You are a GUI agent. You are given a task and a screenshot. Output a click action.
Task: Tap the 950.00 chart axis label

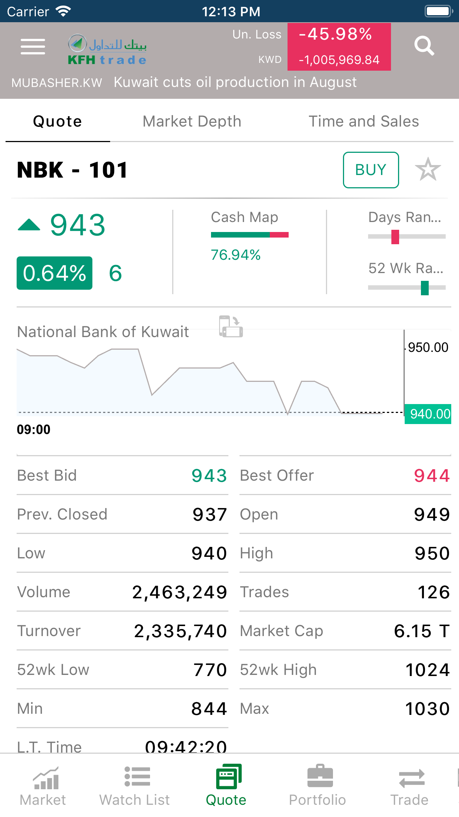(428, 347)
